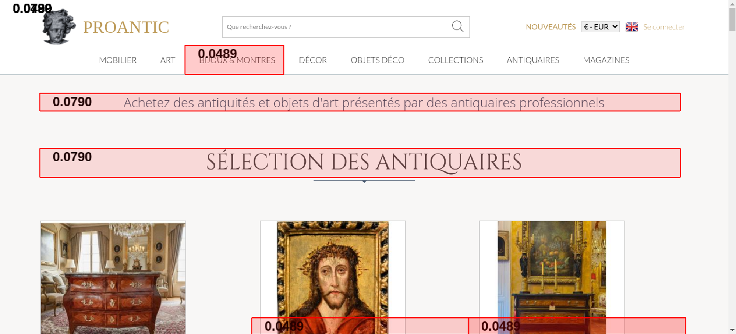Viewport: 736px width, 334px height.
Task: Open the COLLECTIONS menu item
Action: [455, 60]
